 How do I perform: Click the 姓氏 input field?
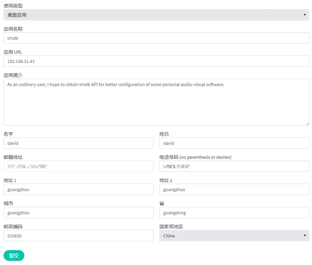(234, 143)
